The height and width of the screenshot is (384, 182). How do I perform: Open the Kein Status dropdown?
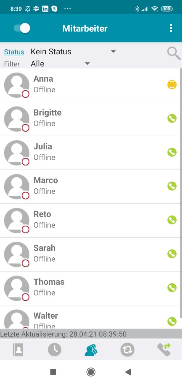click(73, 52)
